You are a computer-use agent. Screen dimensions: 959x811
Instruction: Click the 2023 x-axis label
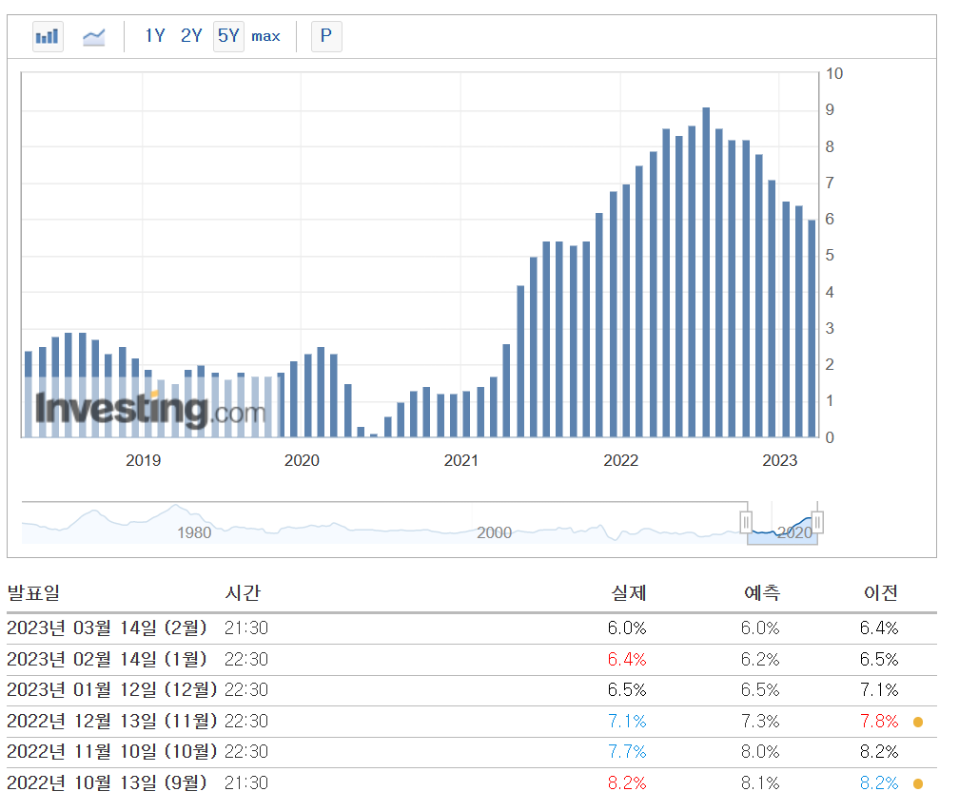pyautogui.click(x=780, y=461)
